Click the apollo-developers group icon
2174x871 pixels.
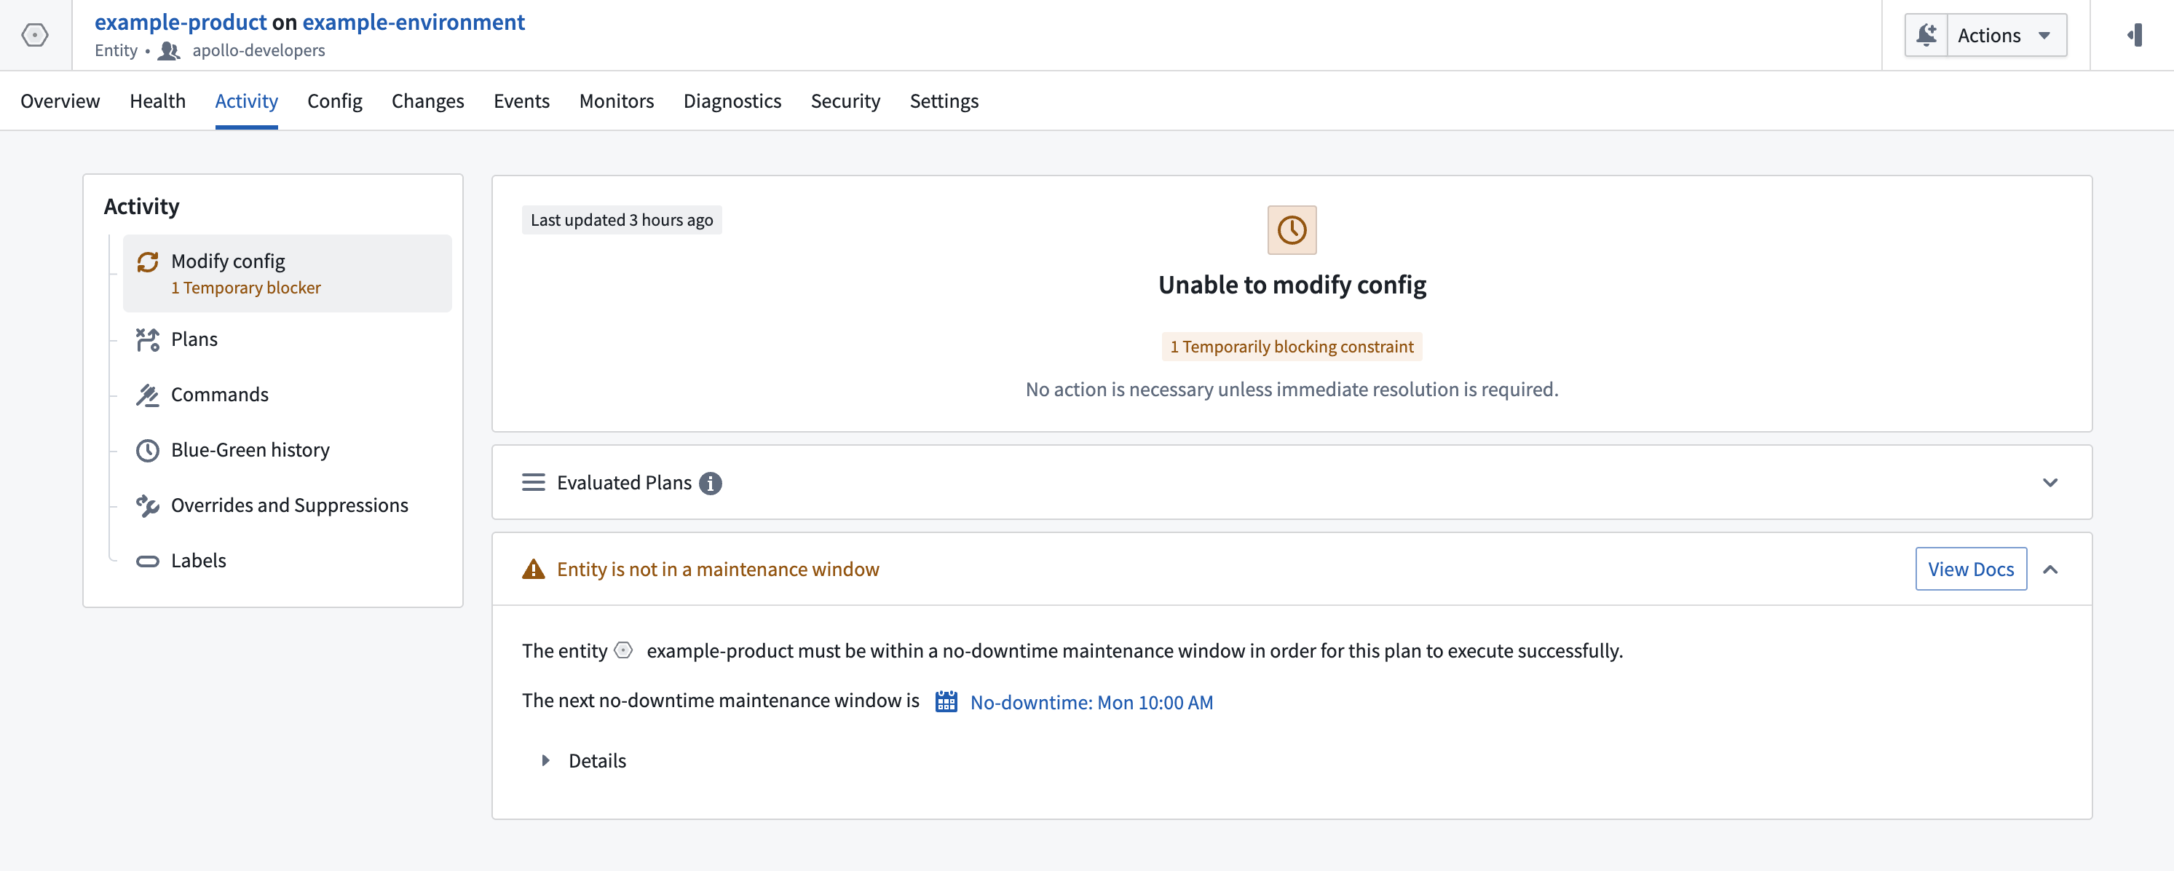coord(169,51)
